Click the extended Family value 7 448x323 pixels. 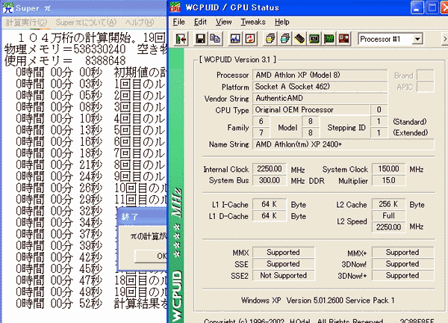click(x=261, y=133)
